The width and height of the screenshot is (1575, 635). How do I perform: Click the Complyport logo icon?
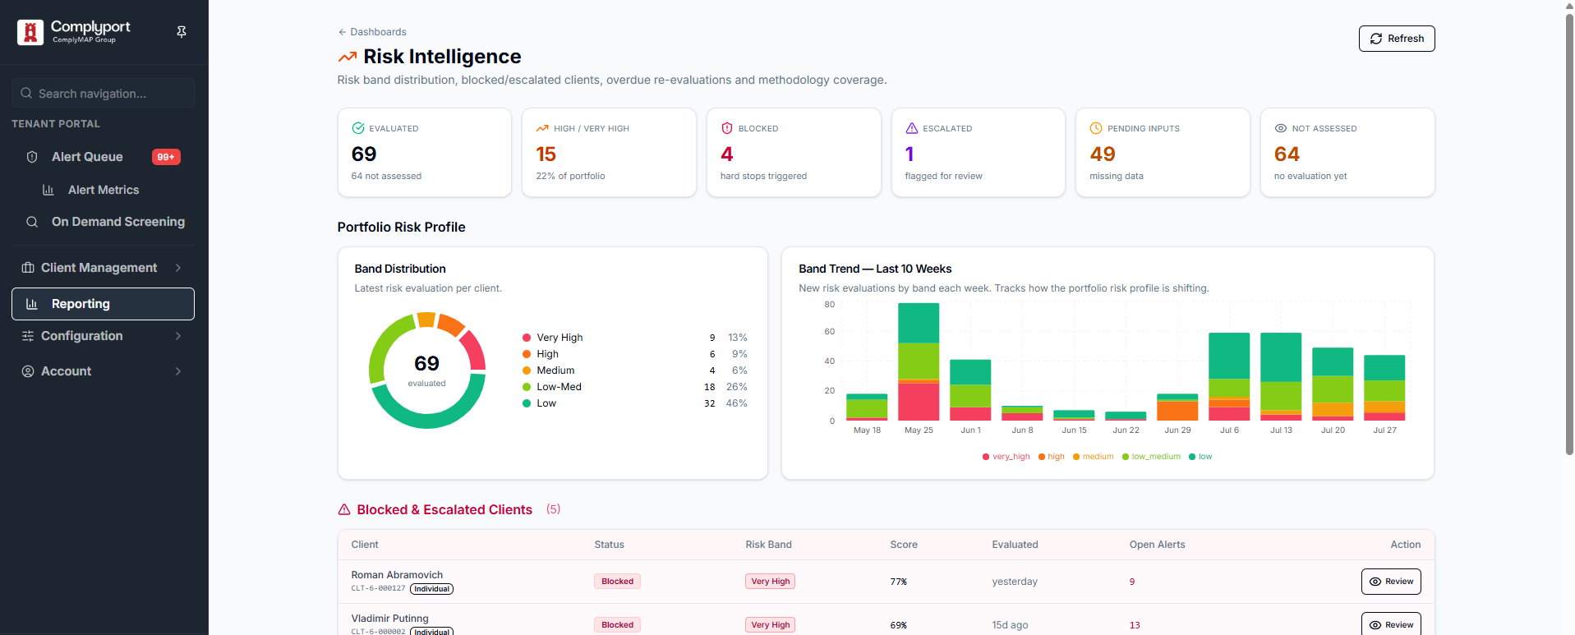coord(30,32)
